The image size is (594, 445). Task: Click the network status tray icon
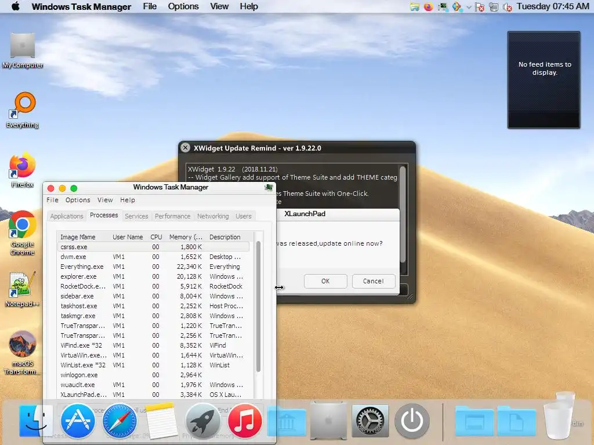(494, 7)
